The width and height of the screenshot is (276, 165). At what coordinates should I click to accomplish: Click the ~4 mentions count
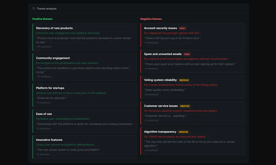pyautogui.click(x=151, y=69)
